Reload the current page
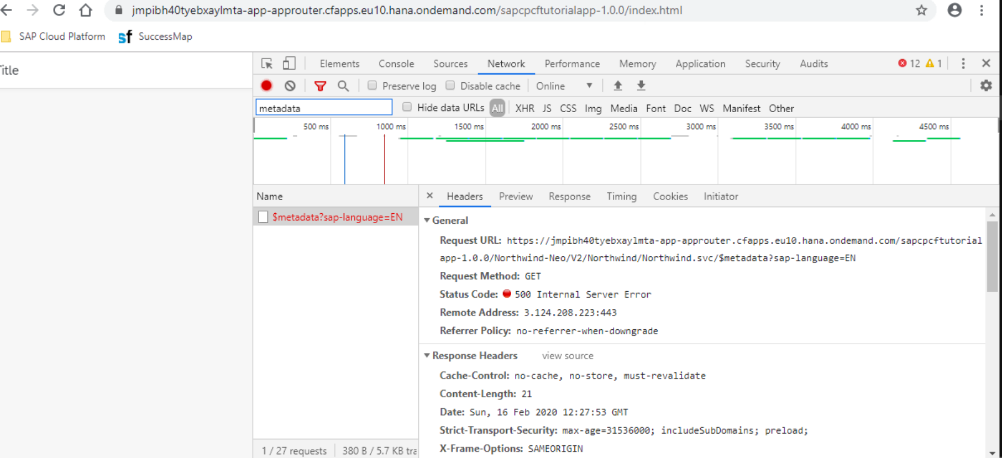 click(59, 10)
